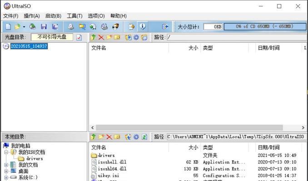The image size is (308, 181).
Task: Open the 选项(O) menu
Action: click(96, 16)
